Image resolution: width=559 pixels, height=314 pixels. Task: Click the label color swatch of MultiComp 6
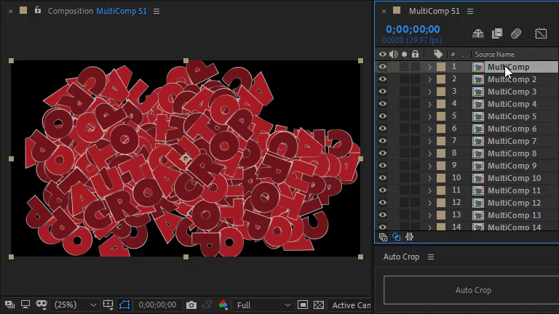click(441, 129)
